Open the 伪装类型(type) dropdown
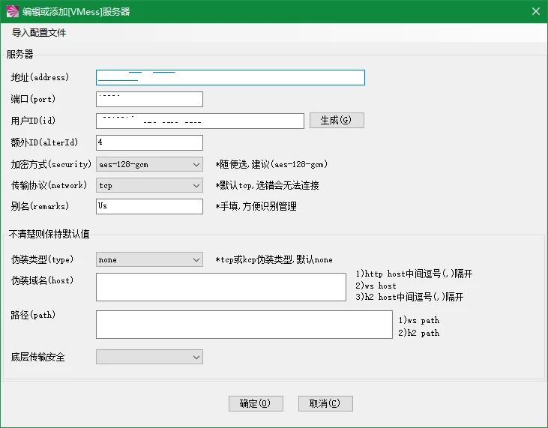The height and width of the screenshot is (428, 548). pyautogui.click(x=149, y=259)
